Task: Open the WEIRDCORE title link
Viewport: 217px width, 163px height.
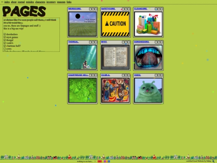Action: coord(75,9)
